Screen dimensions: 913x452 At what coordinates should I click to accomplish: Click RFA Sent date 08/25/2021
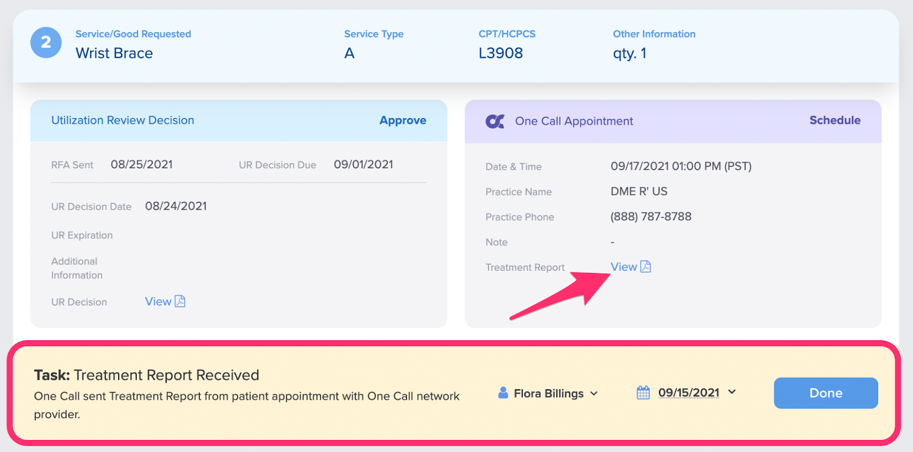142,165
